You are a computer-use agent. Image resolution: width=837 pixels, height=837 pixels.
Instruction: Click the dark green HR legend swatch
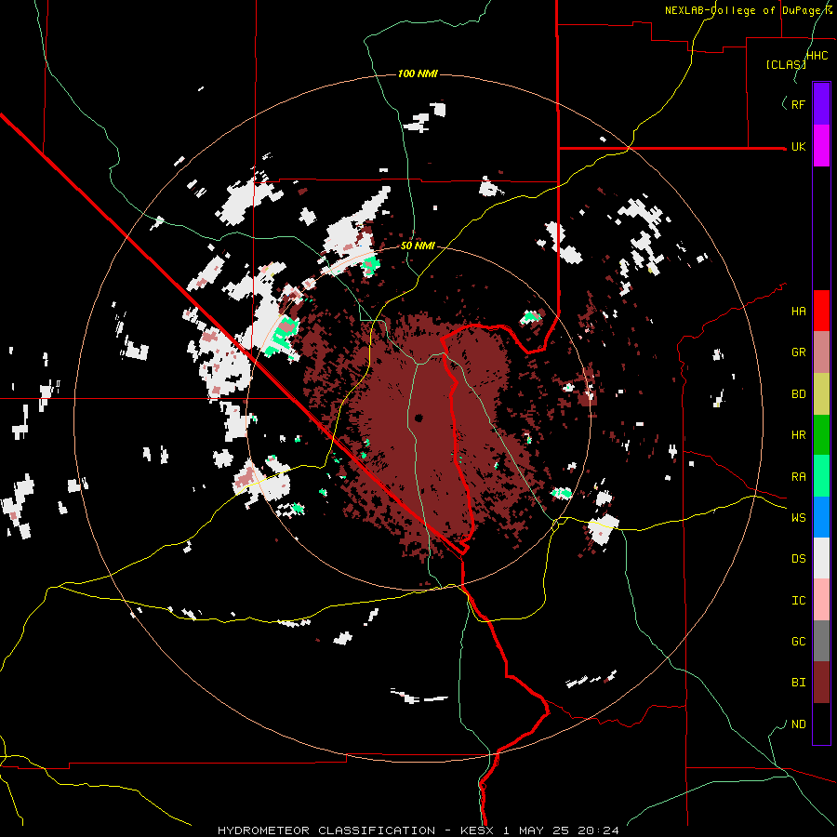[821, 435]
